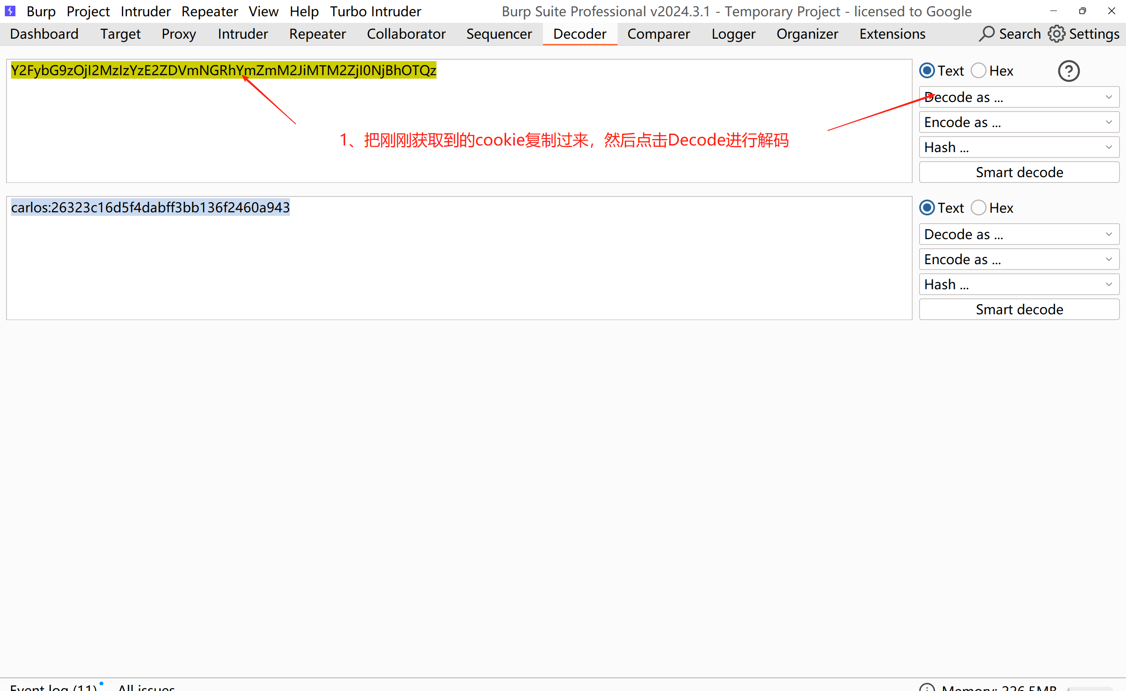Open the top 'Decode as ...' dropdown
Image resolution: width=1126 pixels, height=691 pixels.
point(1019,97)
